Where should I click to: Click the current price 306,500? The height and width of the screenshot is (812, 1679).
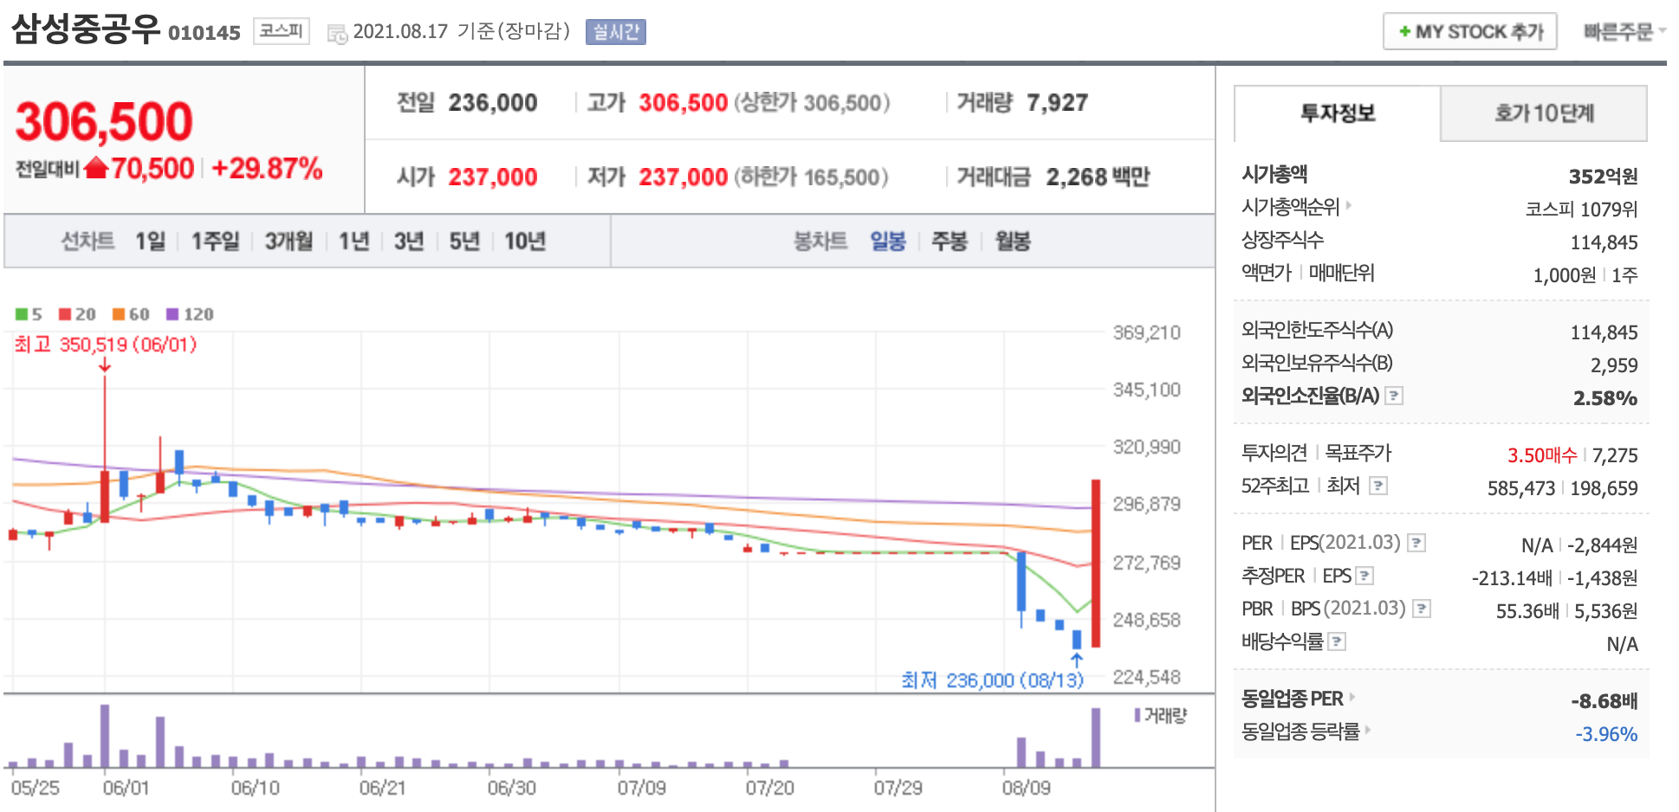104,121
